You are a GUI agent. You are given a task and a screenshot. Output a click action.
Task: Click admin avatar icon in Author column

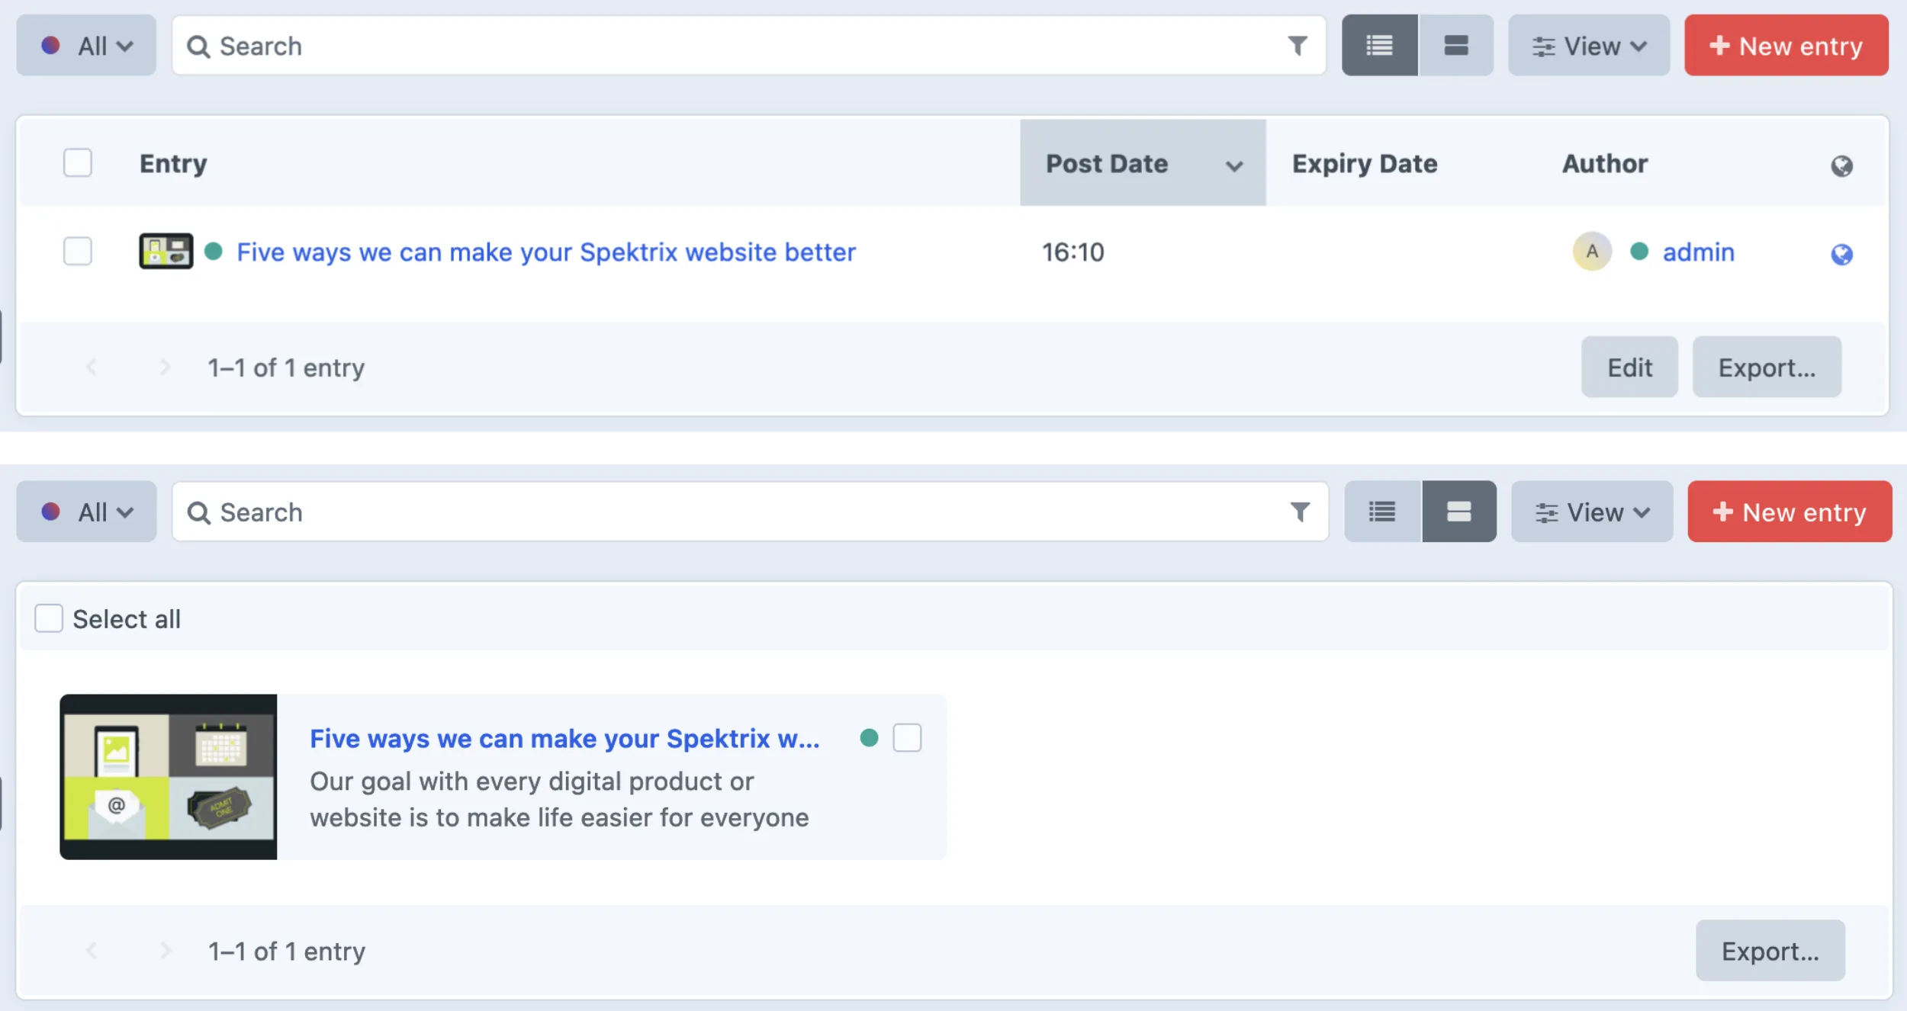click(x=1592, y=252)
